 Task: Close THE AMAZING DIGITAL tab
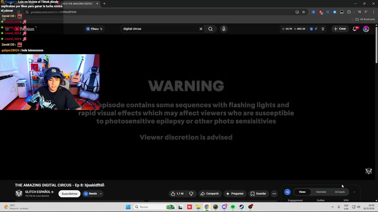click(97, 4)
